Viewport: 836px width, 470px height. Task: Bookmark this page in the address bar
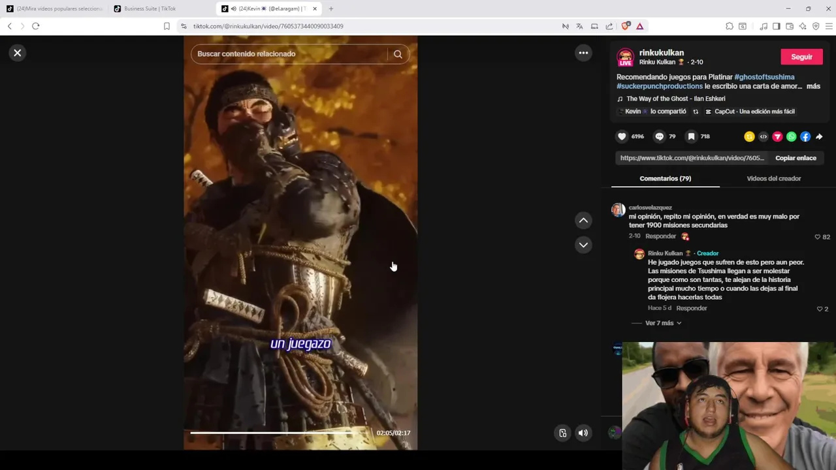(167, 26)
